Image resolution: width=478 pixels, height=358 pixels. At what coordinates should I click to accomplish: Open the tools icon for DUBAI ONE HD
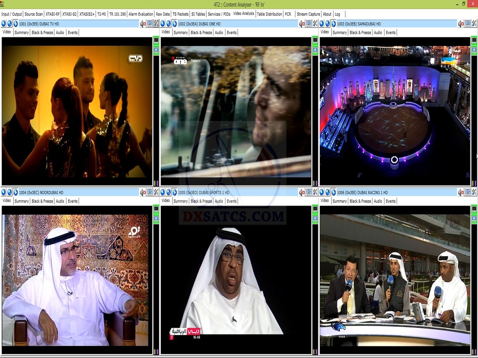click(x=315, y=24)
